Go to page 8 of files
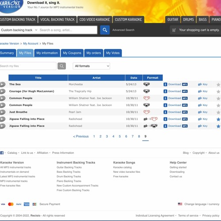Image resolution: width=221 pixels, height=221 pixels. coord(139,137)
